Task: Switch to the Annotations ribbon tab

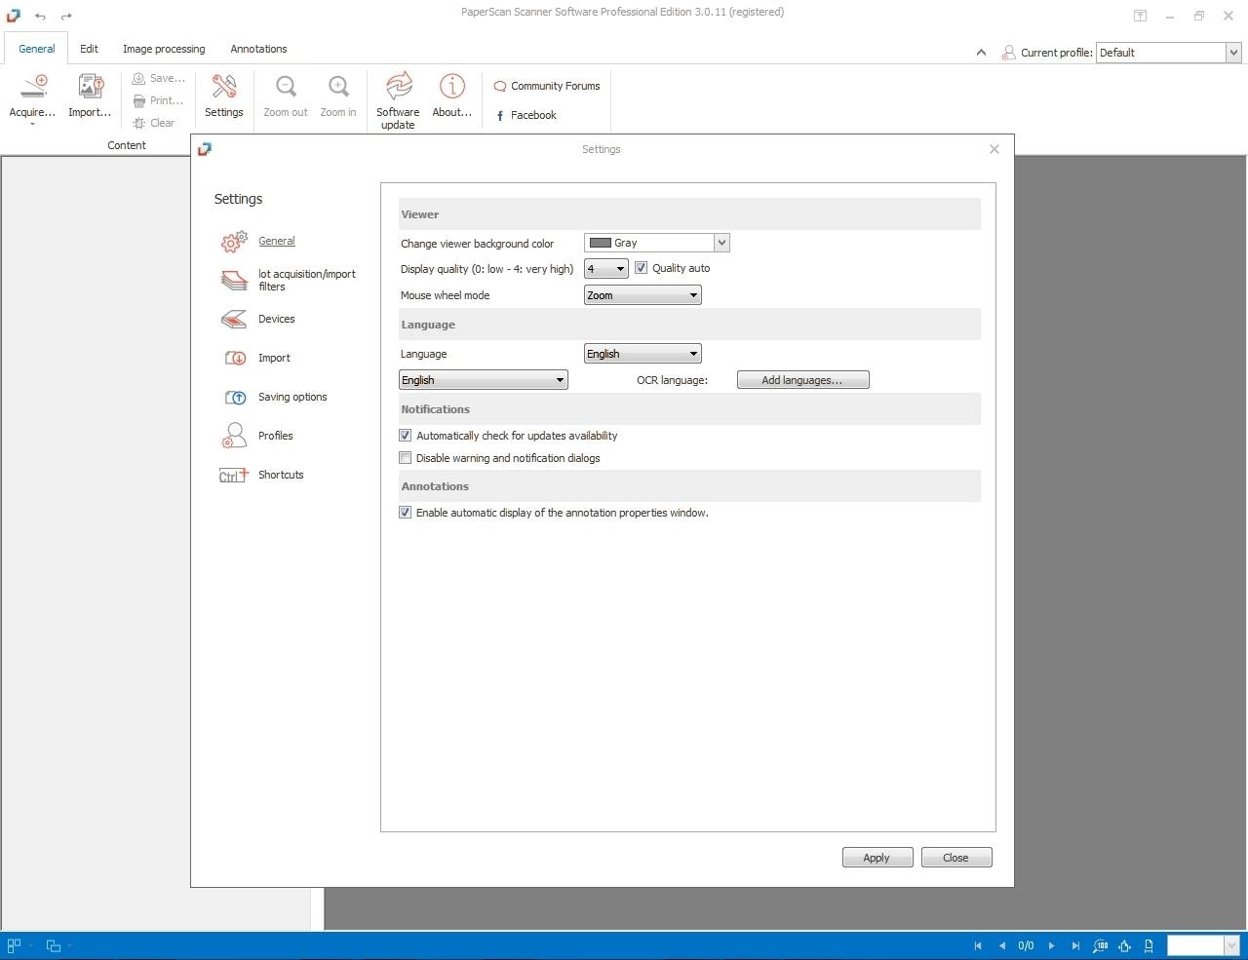Action: point(258,49)
